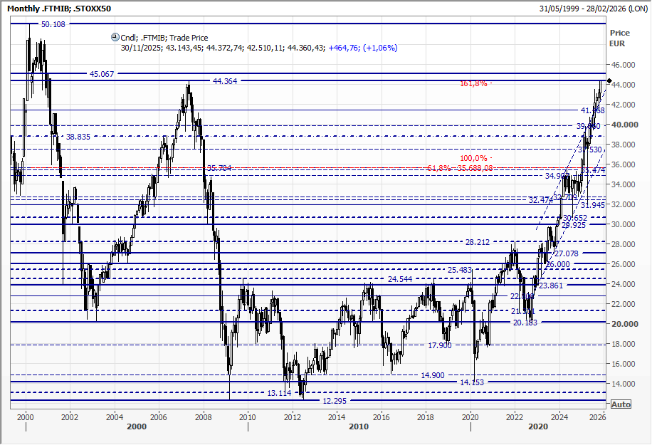Click the 14.153 support line label

point(472,382)
